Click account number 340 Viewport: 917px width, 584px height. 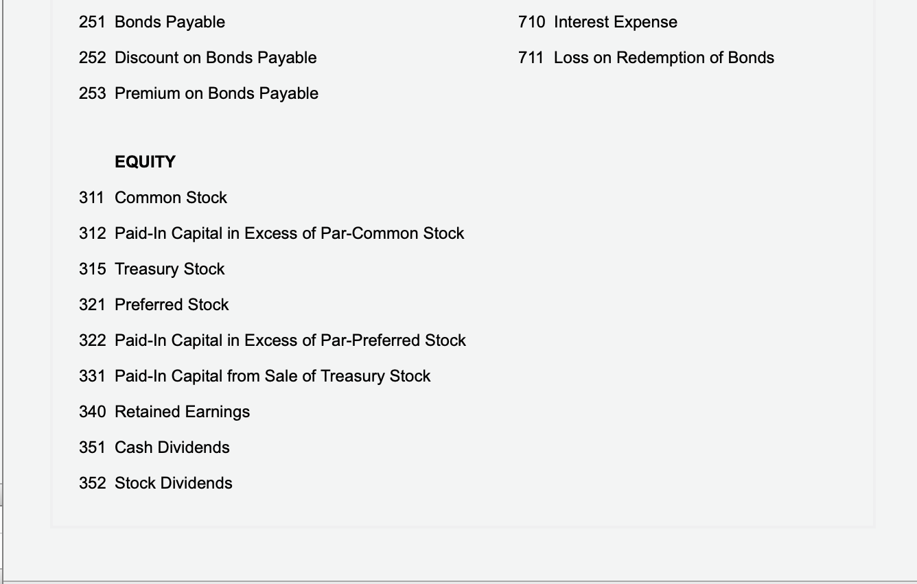(92, 412)
